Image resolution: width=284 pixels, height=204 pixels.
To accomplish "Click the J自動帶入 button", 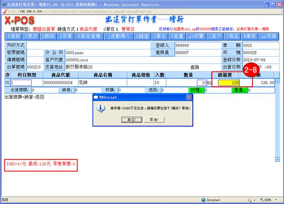I will click(x=119, y=36).
